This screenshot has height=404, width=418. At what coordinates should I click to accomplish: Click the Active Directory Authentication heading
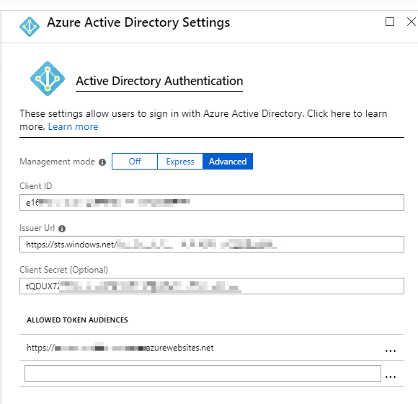(x=159, y=81)
